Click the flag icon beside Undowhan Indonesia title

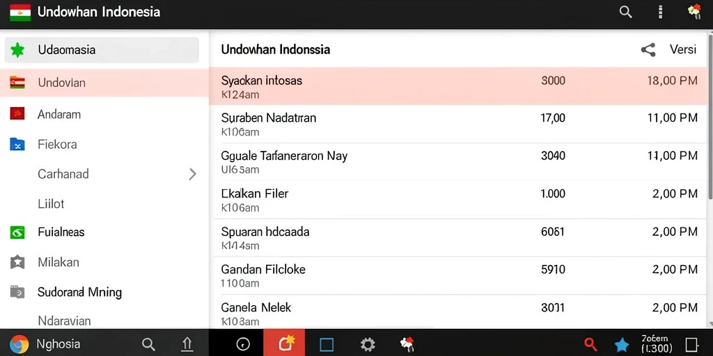coord(20,13)
